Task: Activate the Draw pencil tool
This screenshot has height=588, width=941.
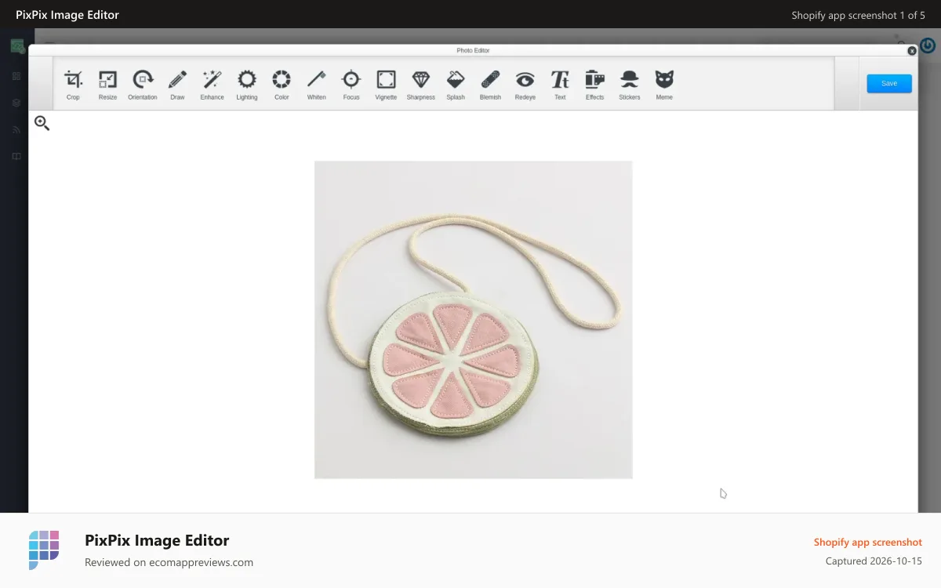Action: (177, 85)
